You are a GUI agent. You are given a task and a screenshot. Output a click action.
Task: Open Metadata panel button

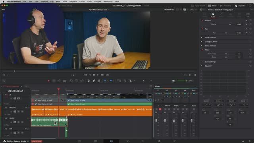(x=225, y=6)
